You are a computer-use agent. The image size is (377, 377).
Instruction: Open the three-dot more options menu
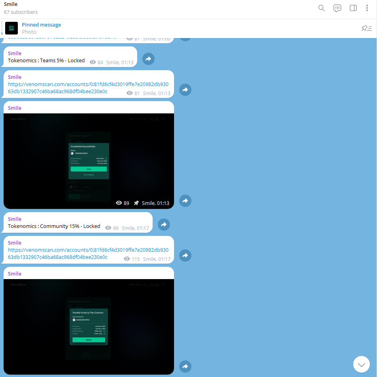(x=367, y=8)
